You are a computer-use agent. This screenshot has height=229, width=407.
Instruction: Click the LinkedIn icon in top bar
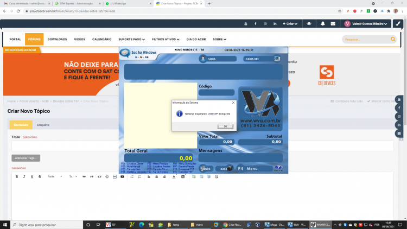[x=275, y=24]
